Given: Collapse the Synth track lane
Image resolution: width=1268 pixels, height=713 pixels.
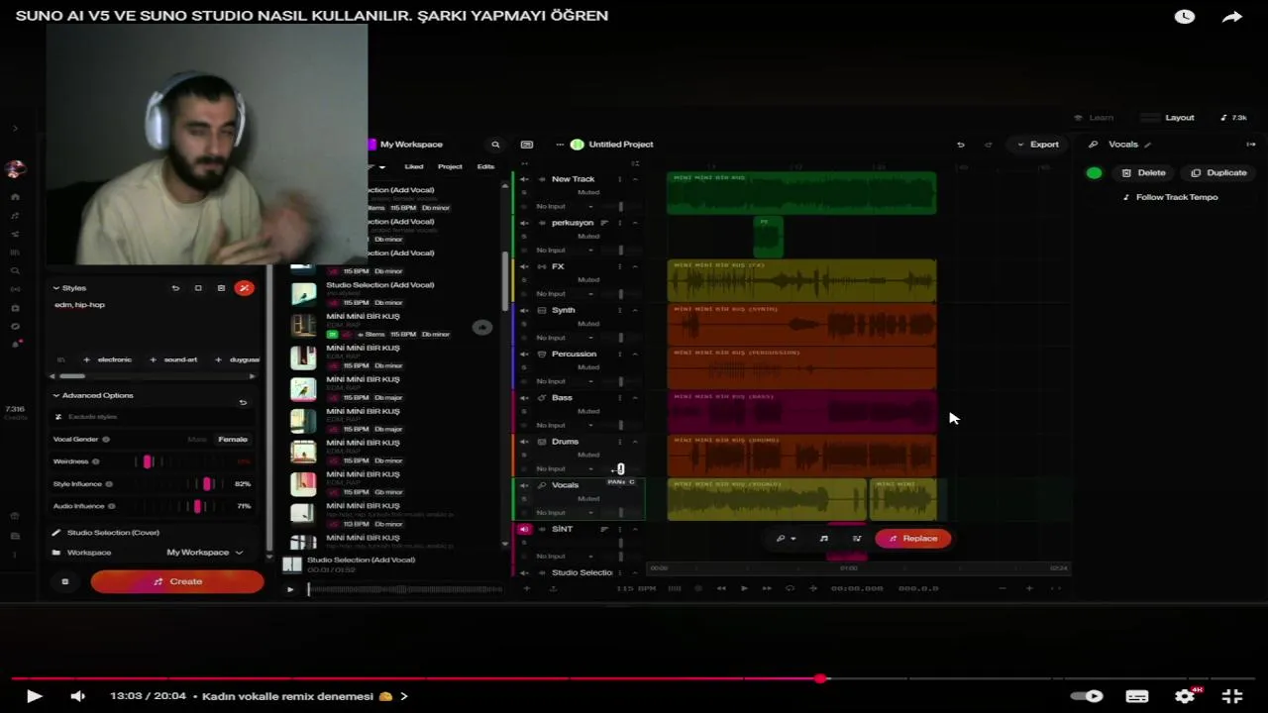Looking at the screenshot, I should point(635,310).
